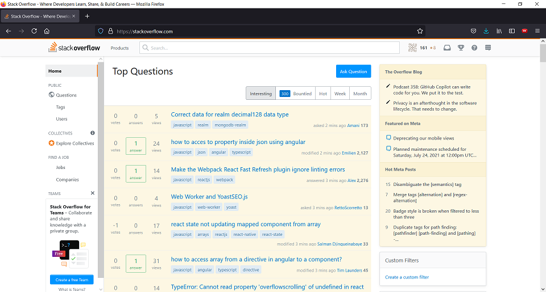Click 'What is Teams?' link
Screen dimensions: 546x292
pos(72,289)
